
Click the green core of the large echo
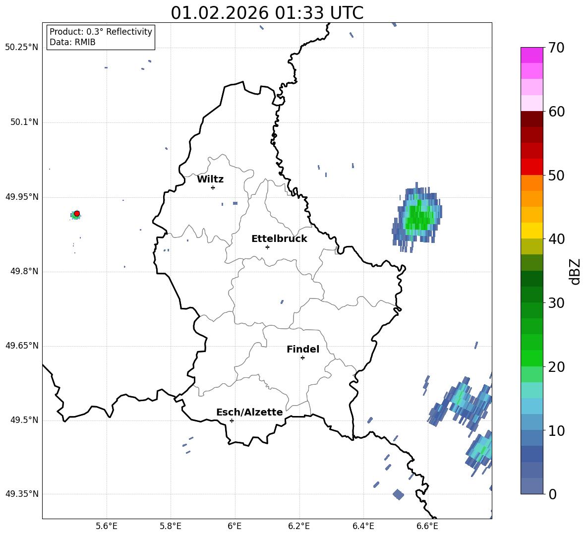pyautogui.click(x=418, y=216)
